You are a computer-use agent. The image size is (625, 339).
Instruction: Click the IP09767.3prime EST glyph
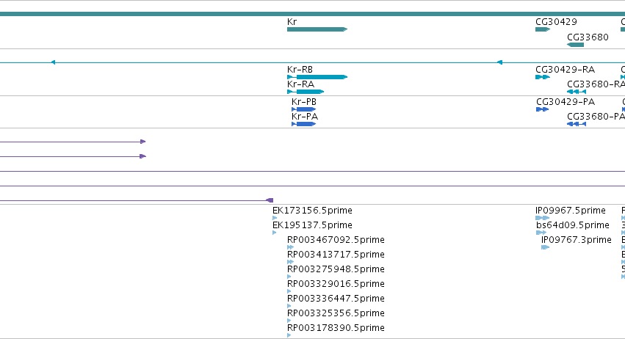(x=545, y=247)
